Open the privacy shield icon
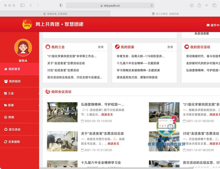 pyautogui.click(x=61, y=5)
